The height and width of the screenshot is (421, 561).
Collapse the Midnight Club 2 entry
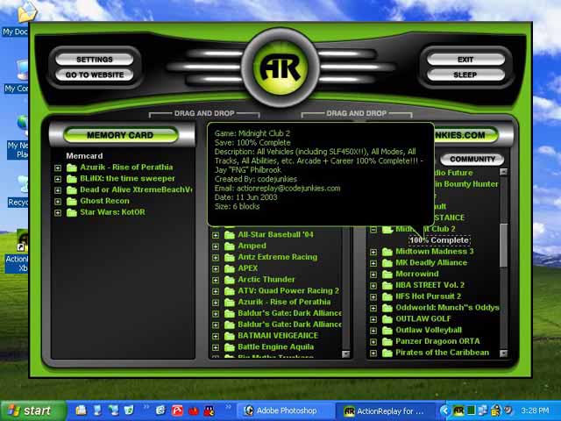pyautogui.click(x=373, y=230)
